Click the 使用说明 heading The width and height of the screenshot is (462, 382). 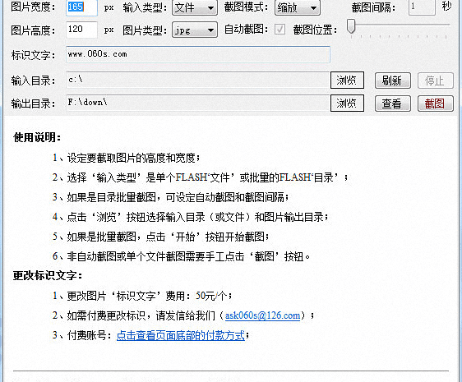tap(37, 137)
